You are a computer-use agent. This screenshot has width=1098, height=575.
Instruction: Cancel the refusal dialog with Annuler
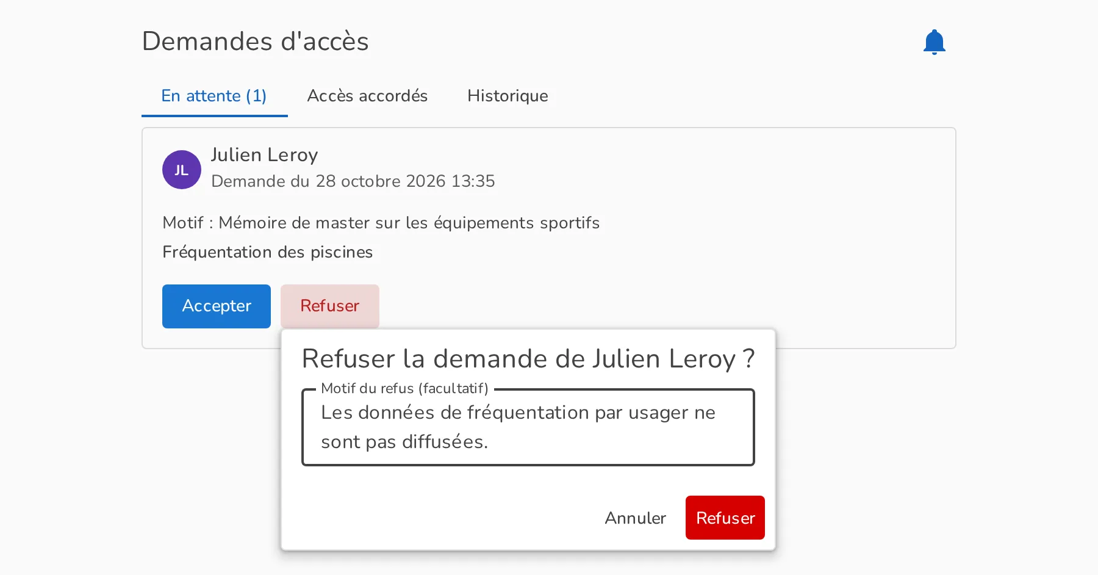tap(635, 518)
